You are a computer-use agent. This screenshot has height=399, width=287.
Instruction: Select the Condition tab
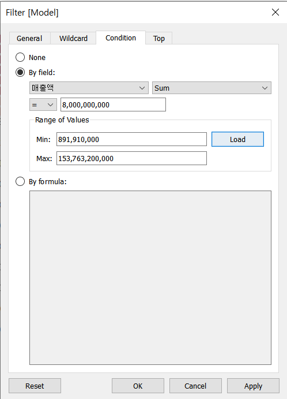(x=120, y=38)
